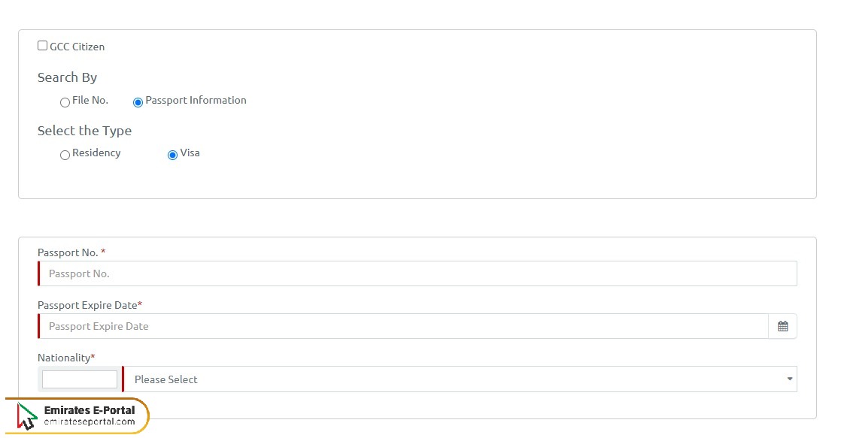Focus the small nationality code box
The image size is (841, 438).
pyautogui.click(x=80, y=379)
